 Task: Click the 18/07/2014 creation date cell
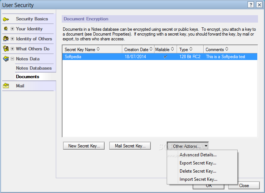pos(135,57)
